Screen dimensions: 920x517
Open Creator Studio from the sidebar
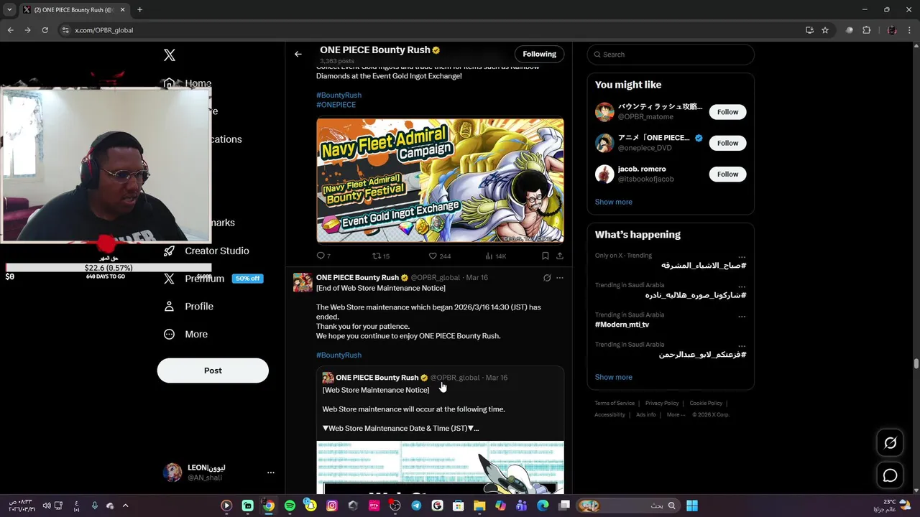click(206, 251)
